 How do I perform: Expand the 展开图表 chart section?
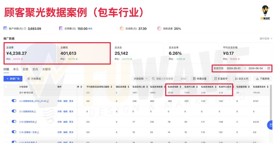pyautogui.click(x=266, y=38)
